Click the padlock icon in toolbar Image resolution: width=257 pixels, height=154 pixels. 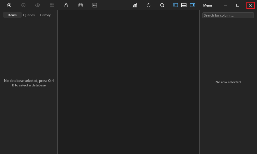point(66,5)
